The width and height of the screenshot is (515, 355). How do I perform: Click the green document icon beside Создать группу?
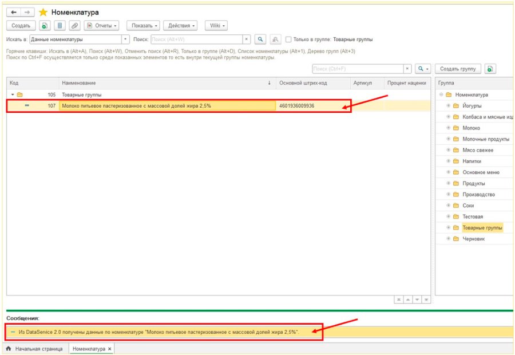pyautogui.click(x=490, y=69)
